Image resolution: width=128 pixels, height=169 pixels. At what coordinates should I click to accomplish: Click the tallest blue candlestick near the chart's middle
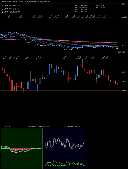tap(49, 69)
